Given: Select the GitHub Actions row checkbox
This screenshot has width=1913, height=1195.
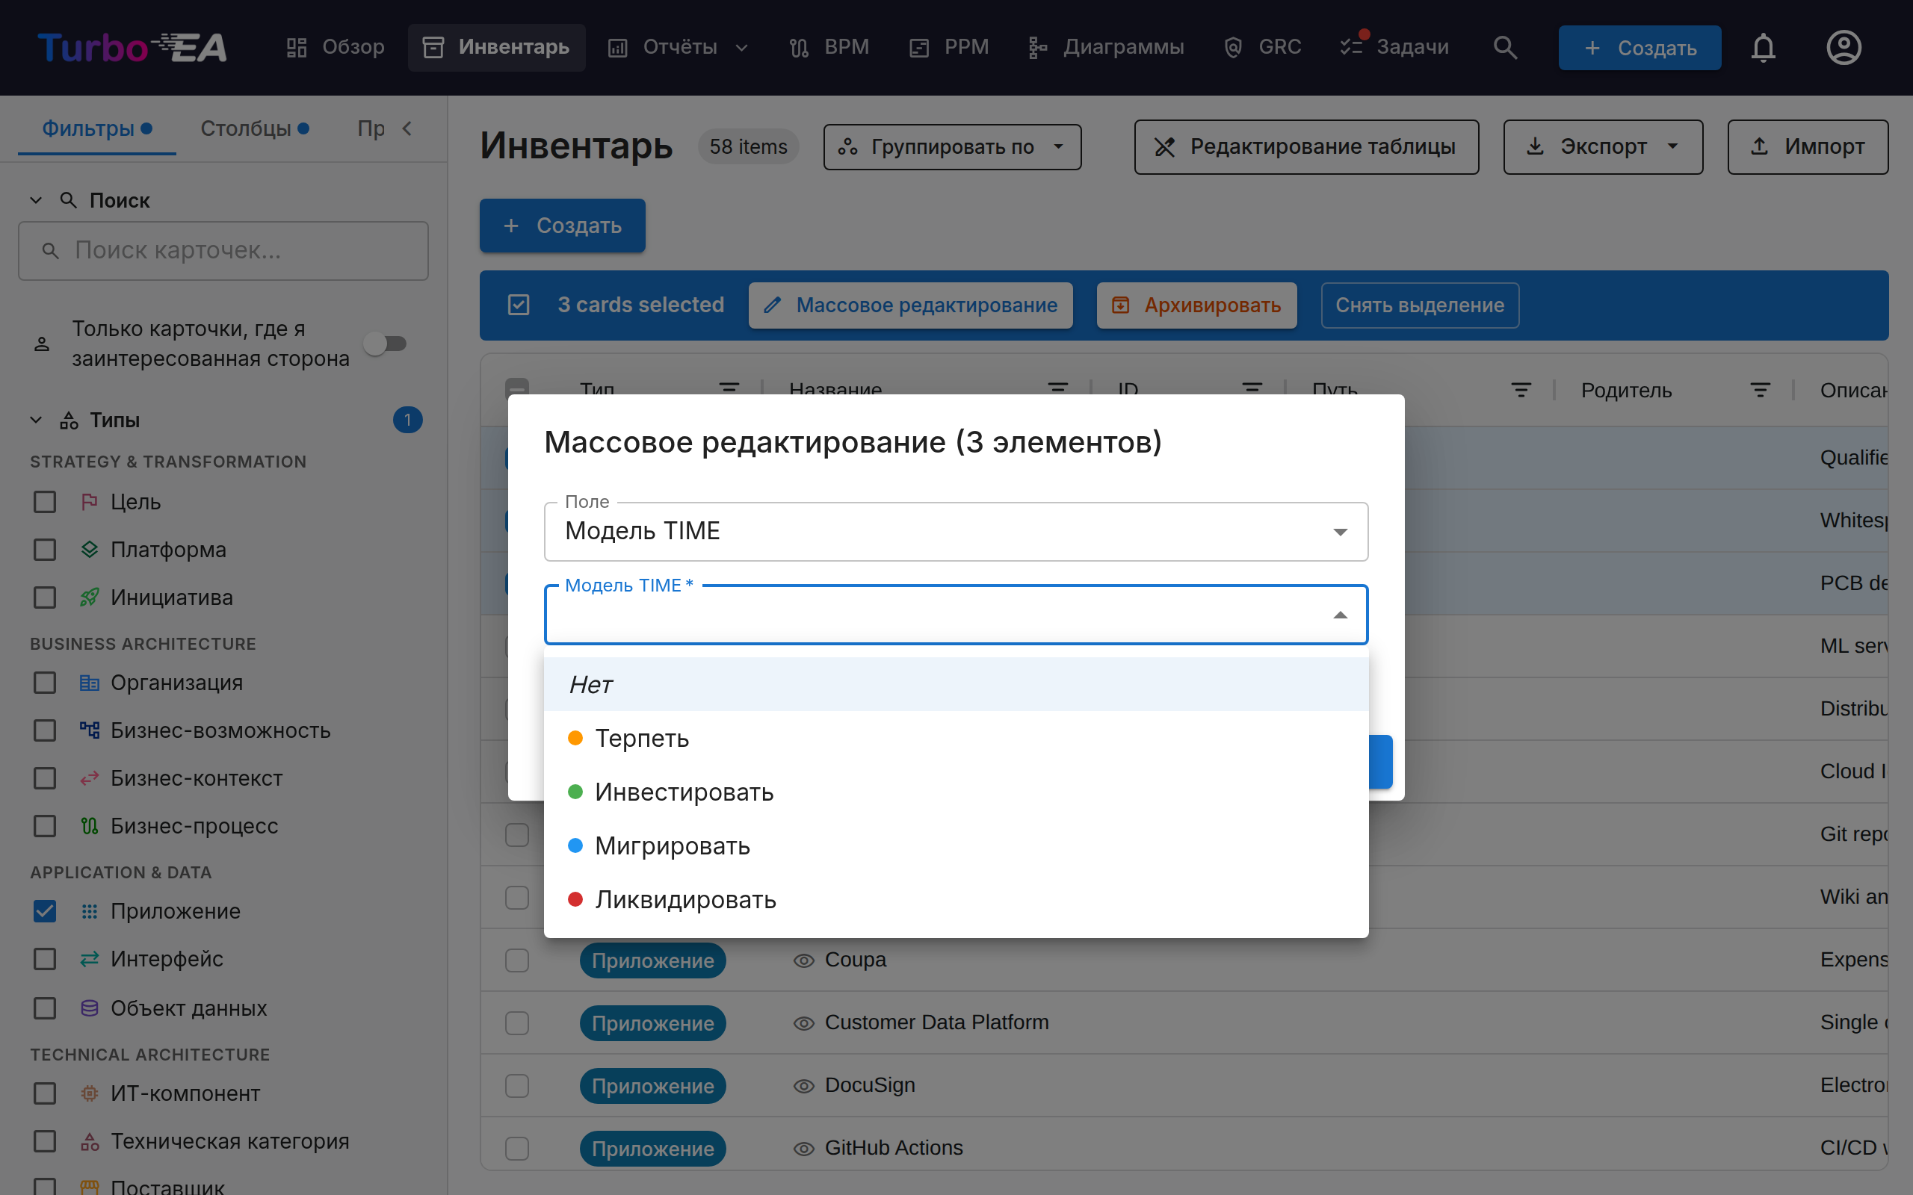Looking at the screenshot, I should pos(517,1149).
